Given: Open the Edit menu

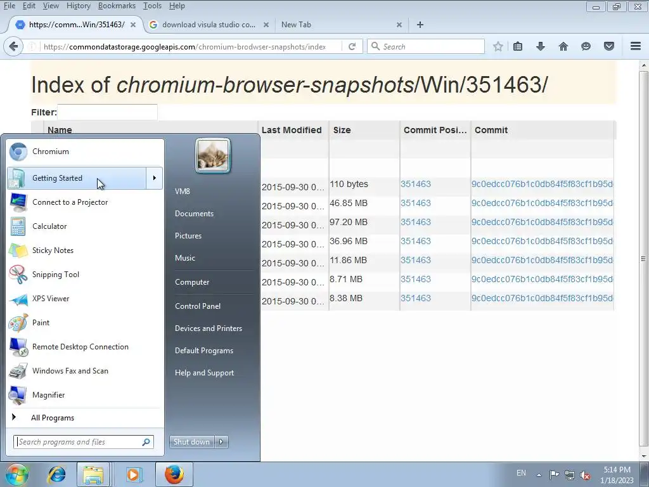Looking at the screenshot, I should (x=29, y=6).
